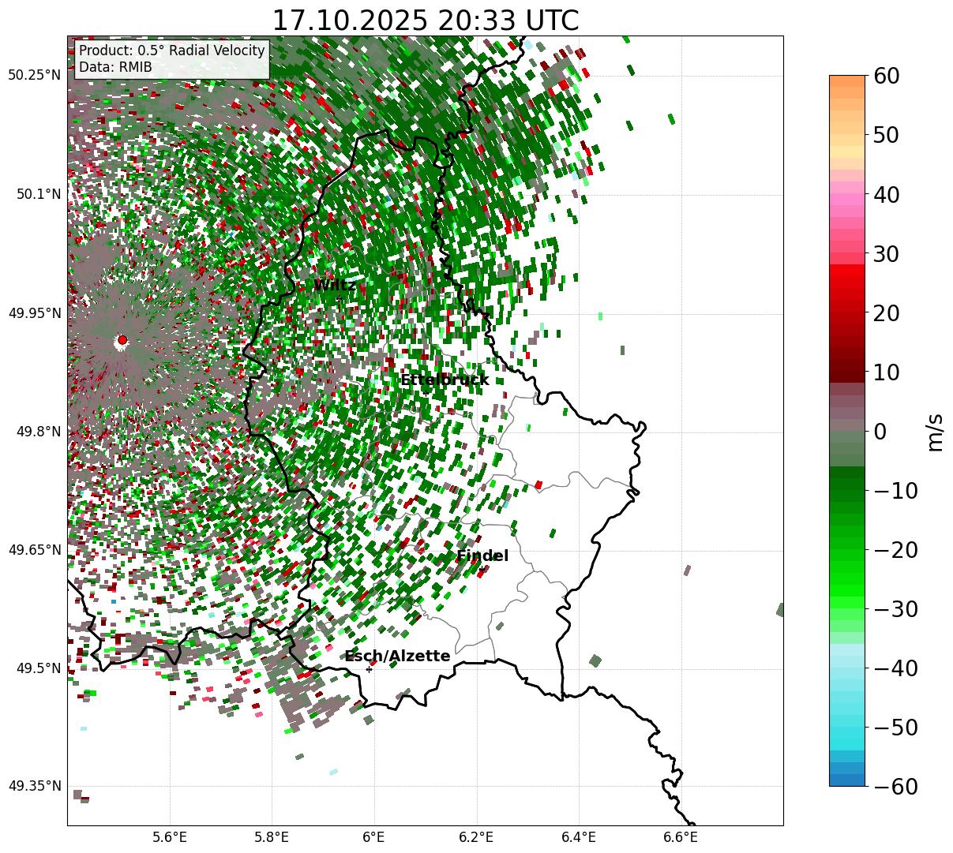Viewport: 953px width, 853px height.
Task: Click the title 17.10.2025 20:33 UTC
Action: click(x=425, y=20)
